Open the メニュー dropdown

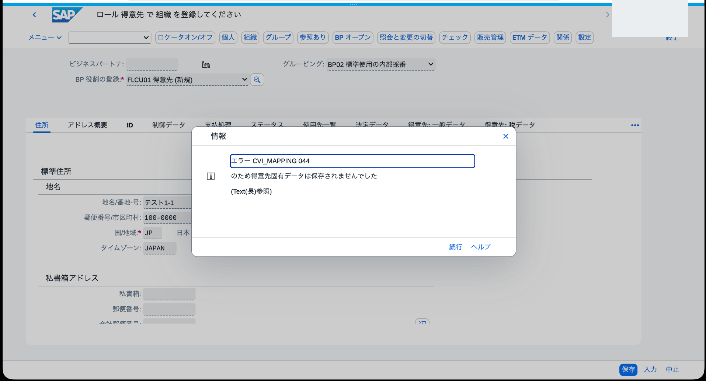[45, 37]
